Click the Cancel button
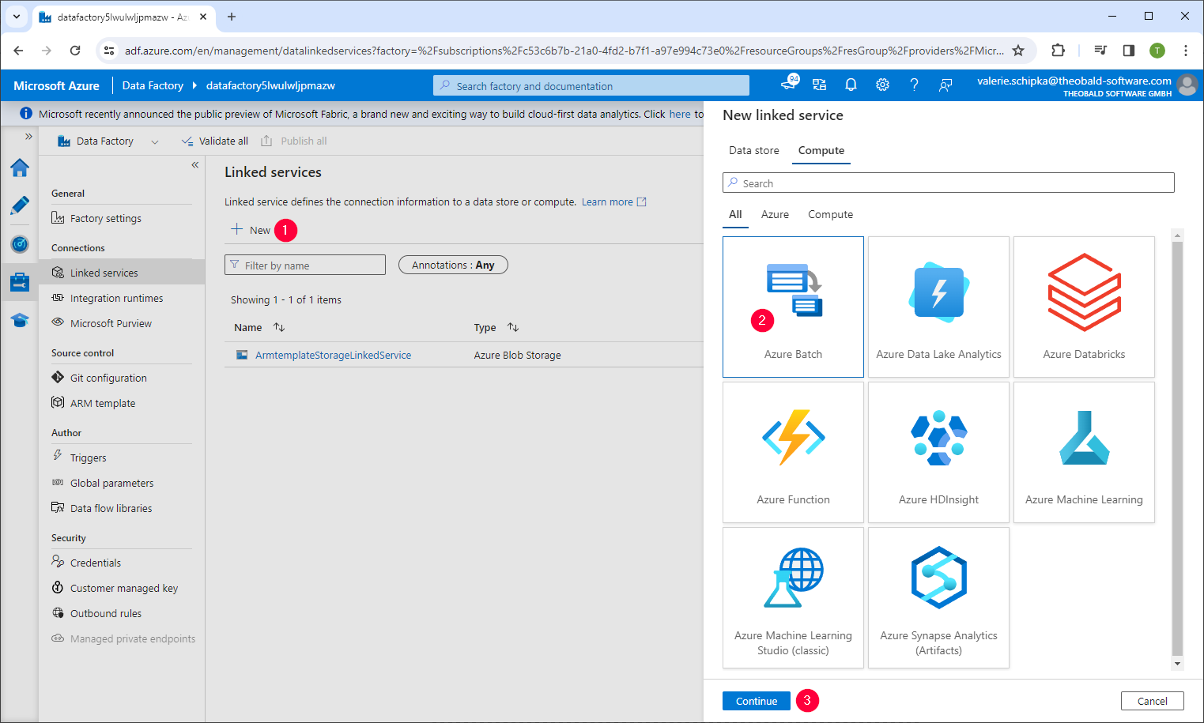This screenshot has width=1204, height=723. (1152, 701)
